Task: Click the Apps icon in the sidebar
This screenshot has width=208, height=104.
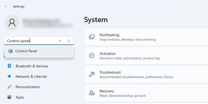Action: (x=9, y=97)
